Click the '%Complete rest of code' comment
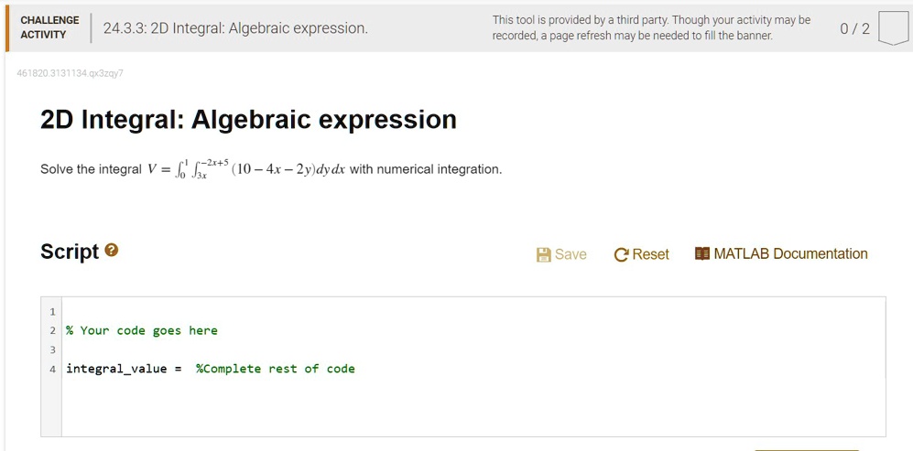The height and width of the screenshot is (451, 913). (x=276, y=369)
